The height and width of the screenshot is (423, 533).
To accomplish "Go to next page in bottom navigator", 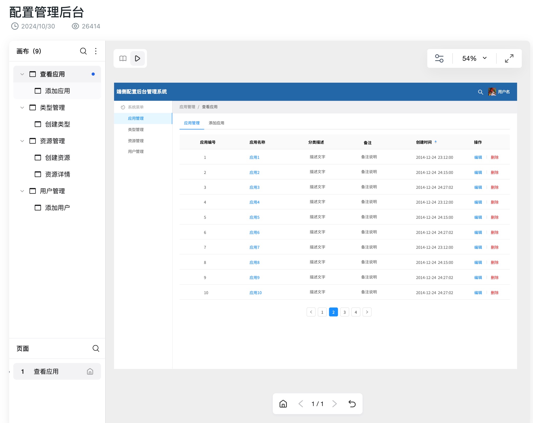I will pos(334,404).
